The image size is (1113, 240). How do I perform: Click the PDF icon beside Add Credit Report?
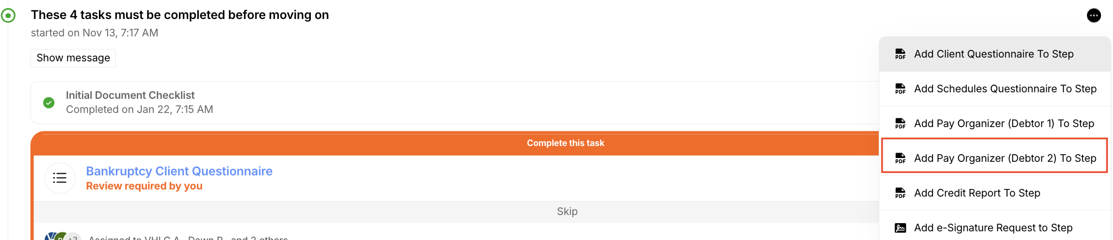(901, 193)
